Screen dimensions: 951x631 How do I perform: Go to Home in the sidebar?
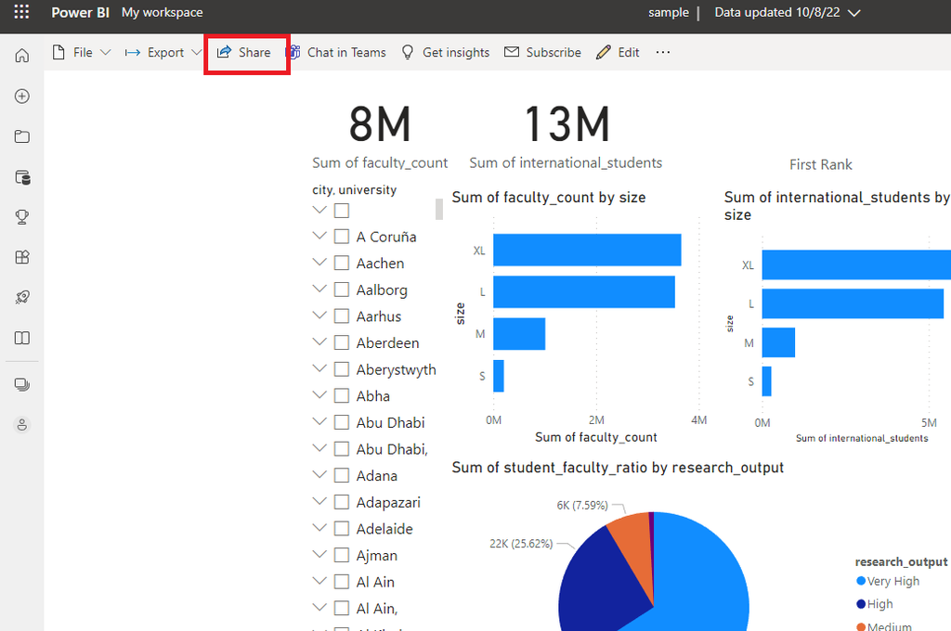tap(22, 56)
